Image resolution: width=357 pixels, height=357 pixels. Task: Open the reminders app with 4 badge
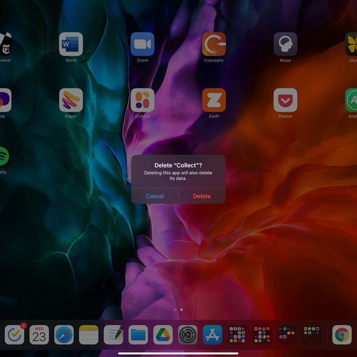[14, 335]
